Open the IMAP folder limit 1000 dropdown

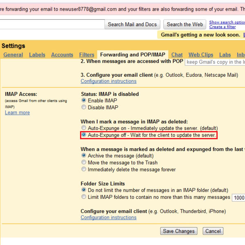coord(238,198)
